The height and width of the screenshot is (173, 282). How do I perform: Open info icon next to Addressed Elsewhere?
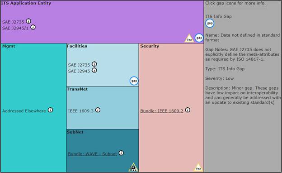click(50, 110)
